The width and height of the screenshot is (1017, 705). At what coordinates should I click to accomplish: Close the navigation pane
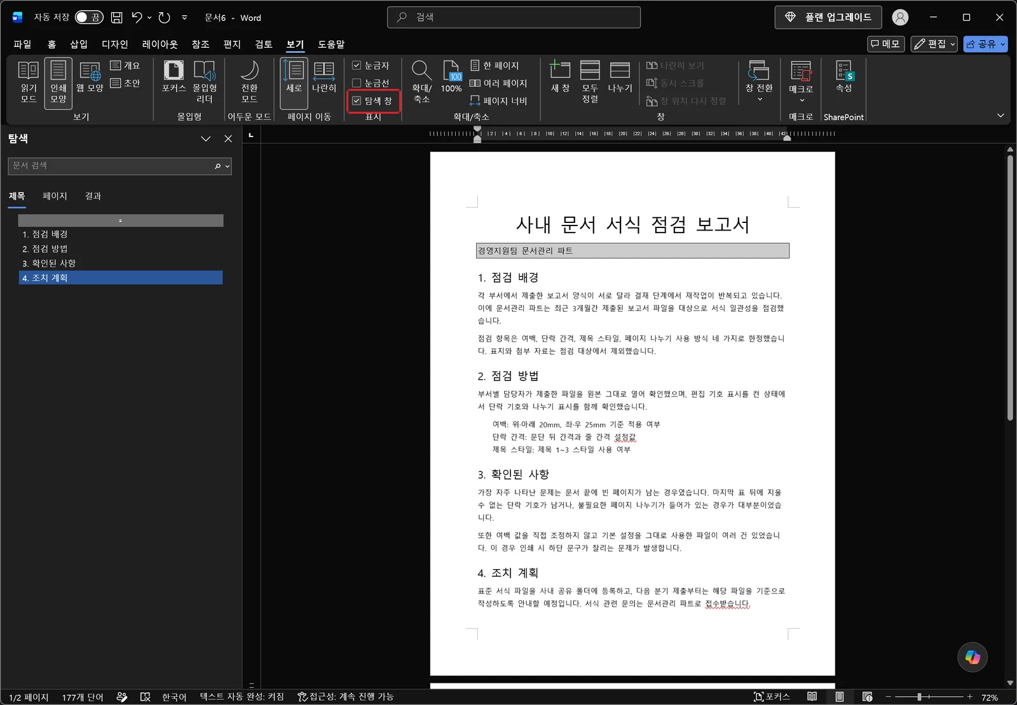pos(228,138)
